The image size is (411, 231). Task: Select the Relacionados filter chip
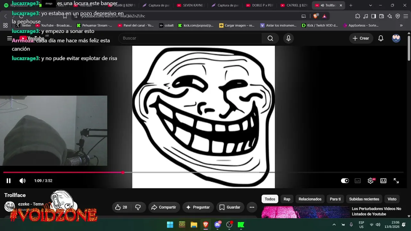[x=310, y=199]
